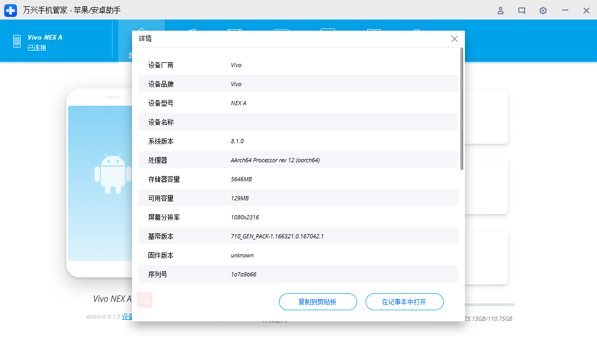Click the 在记事本中打开 button

tap(404, 302)
